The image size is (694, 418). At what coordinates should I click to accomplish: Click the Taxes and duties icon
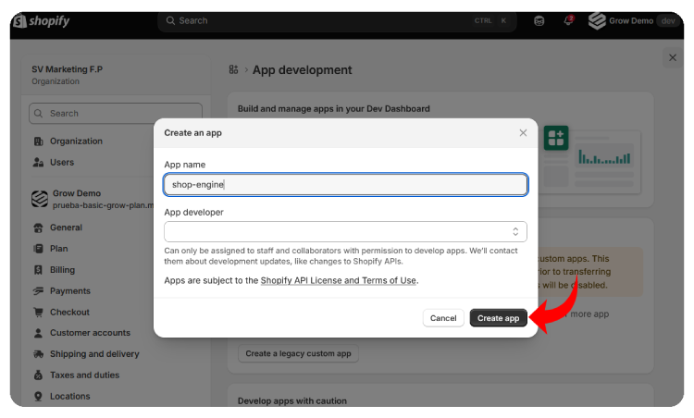pyautogui.click(x=39, y=375)
